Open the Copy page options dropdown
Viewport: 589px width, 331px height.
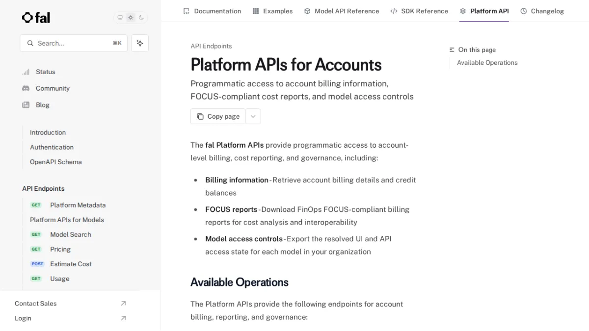[x=253, y=116]
